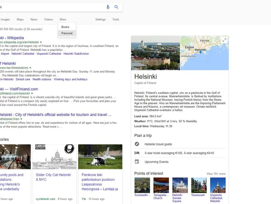This screenshot has height=204, width=271.
Task: Open the 3-star hotel averaging €156 link
Action: tap(179, 153)
